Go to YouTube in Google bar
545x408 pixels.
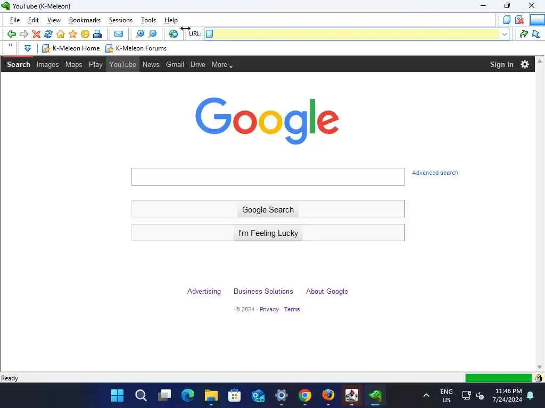[123, 64]
